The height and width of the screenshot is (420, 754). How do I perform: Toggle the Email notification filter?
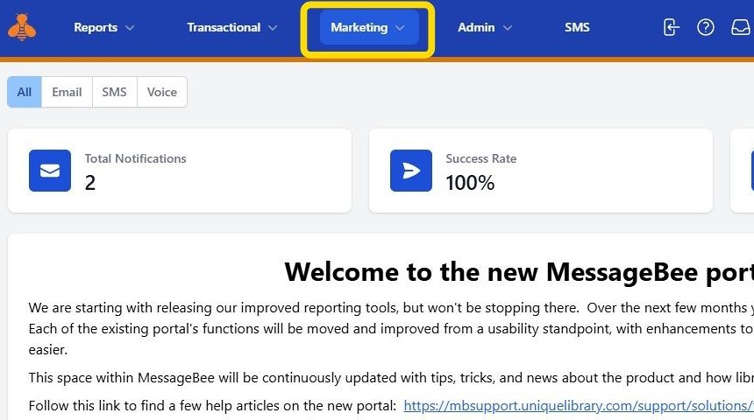(x=67, y=92)
